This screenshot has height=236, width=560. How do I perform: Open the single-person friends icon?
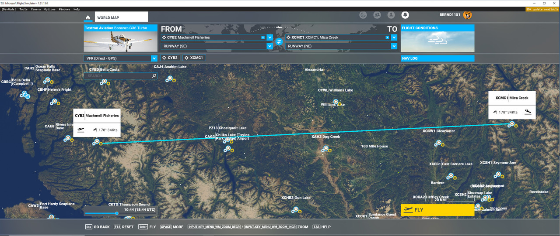(391, 15)
